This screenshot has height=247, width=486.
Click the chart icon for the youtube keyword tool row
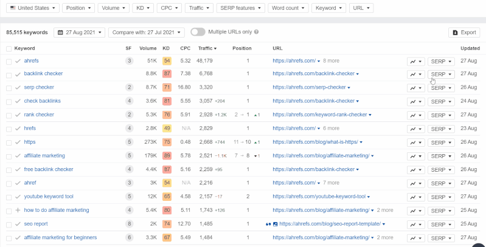click(416, 197)
